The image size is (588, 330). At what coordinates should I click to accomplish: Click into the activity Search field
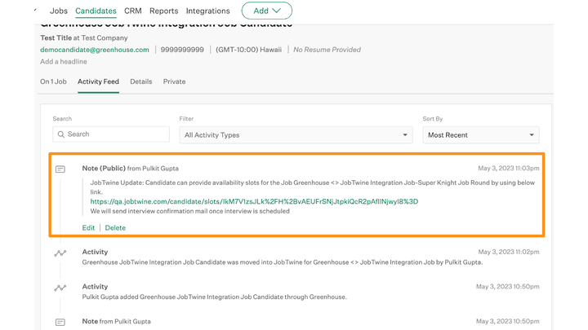point(110,134)
